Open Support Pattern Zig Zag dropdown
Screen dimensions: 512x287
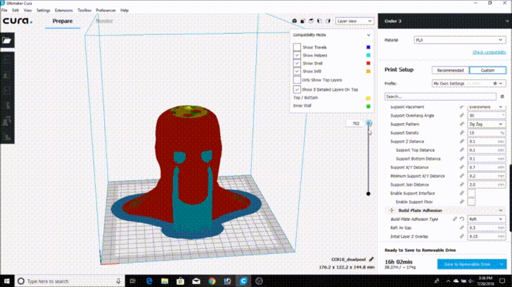487,124
